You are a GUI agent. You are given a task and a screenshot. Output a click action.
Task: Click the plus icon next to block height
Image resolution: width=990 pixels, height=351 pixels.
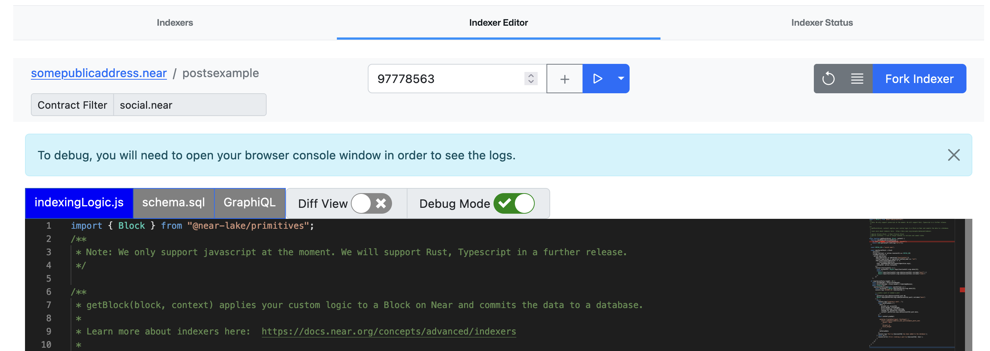tap(565, 79)
